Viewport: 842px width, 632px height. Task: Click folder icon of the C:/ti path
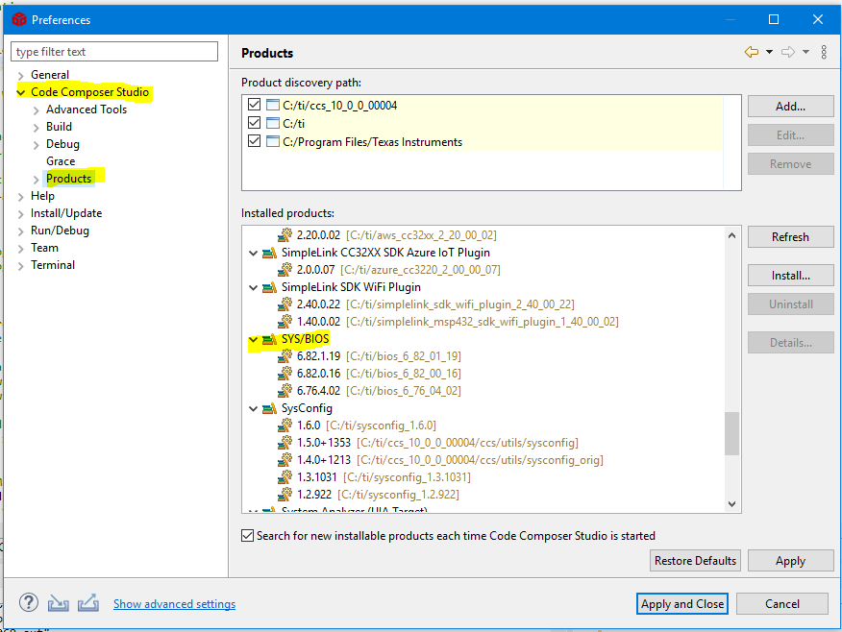273,123
